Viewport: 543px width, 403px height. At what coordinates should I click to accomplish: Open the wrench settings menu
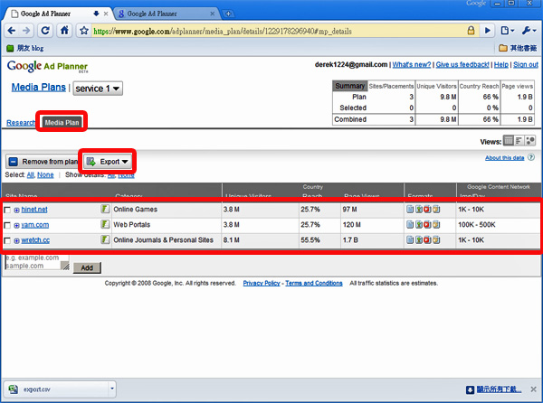[529, 31]
